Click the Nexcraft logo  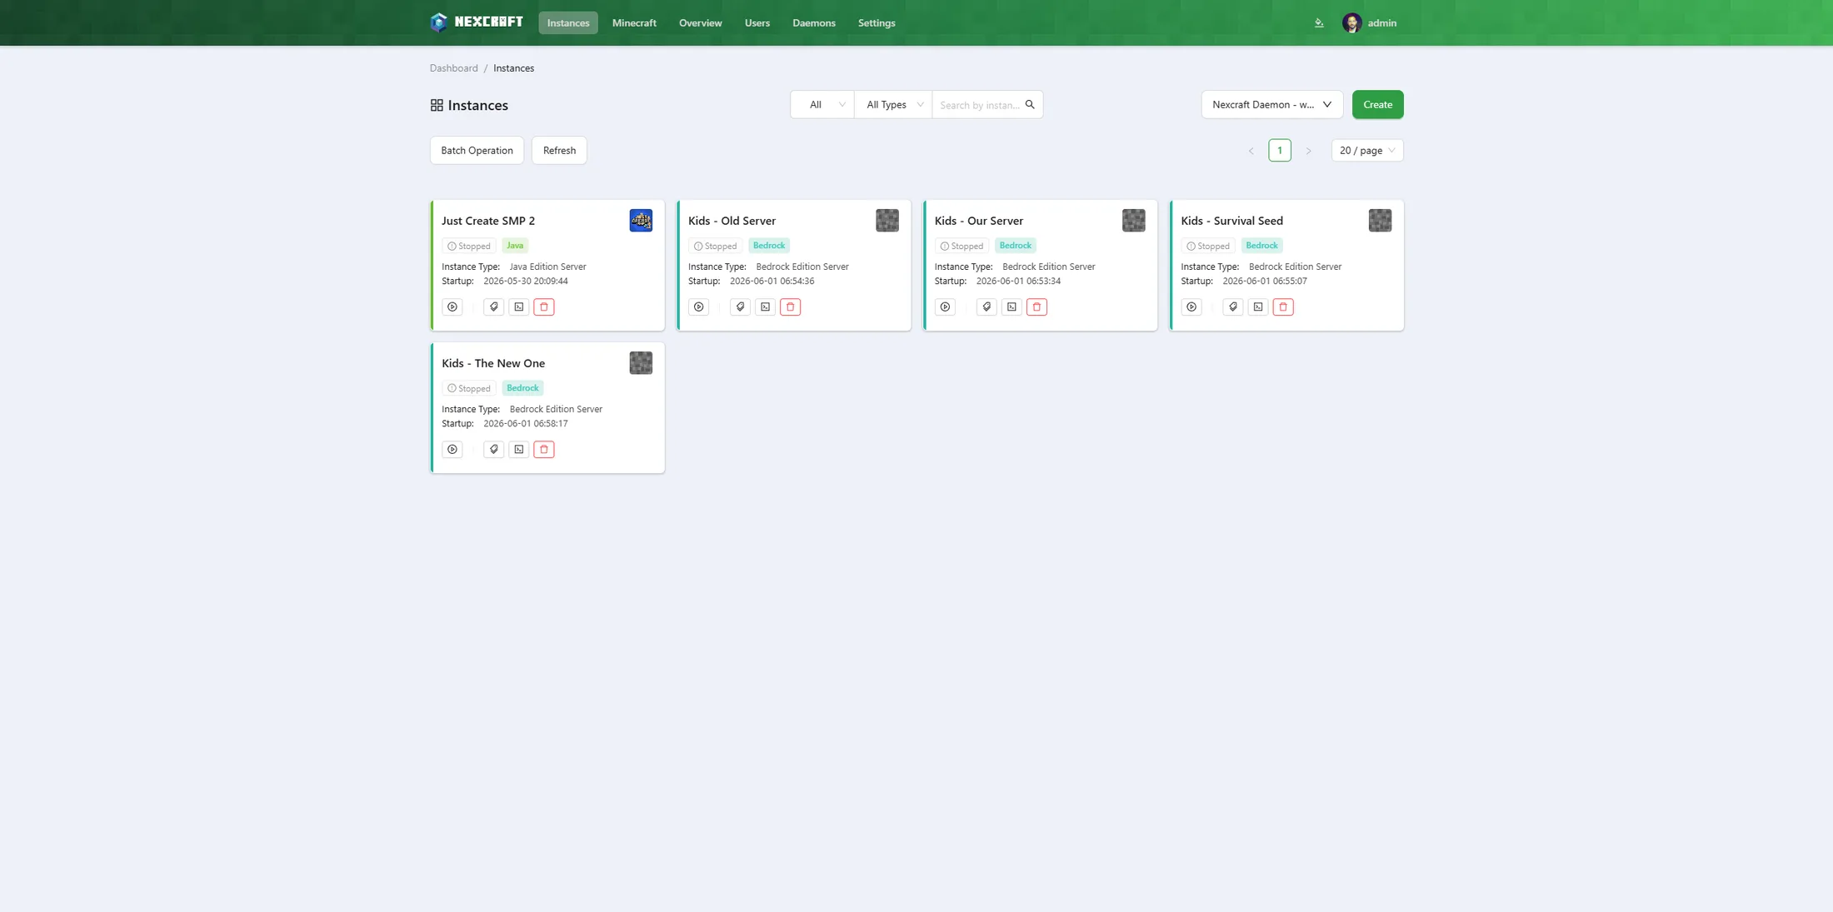point(477,22)
